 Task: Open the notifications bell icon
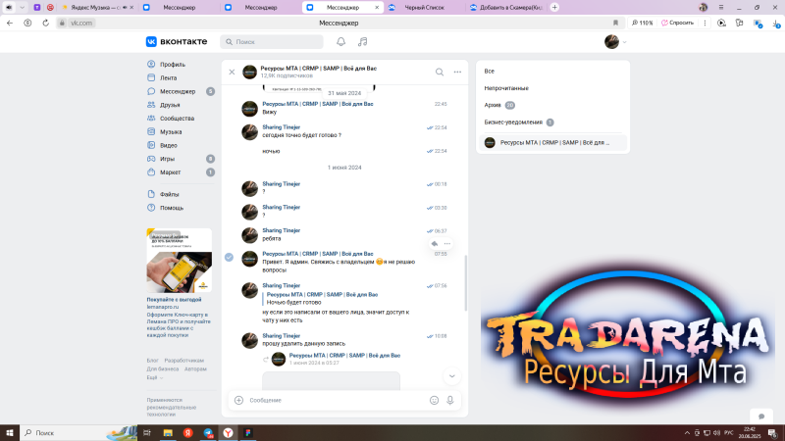pos(341,42)
